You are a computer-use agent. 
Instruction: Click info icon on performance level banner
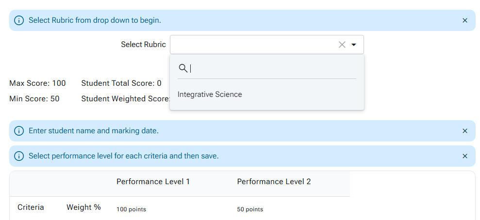19,156
